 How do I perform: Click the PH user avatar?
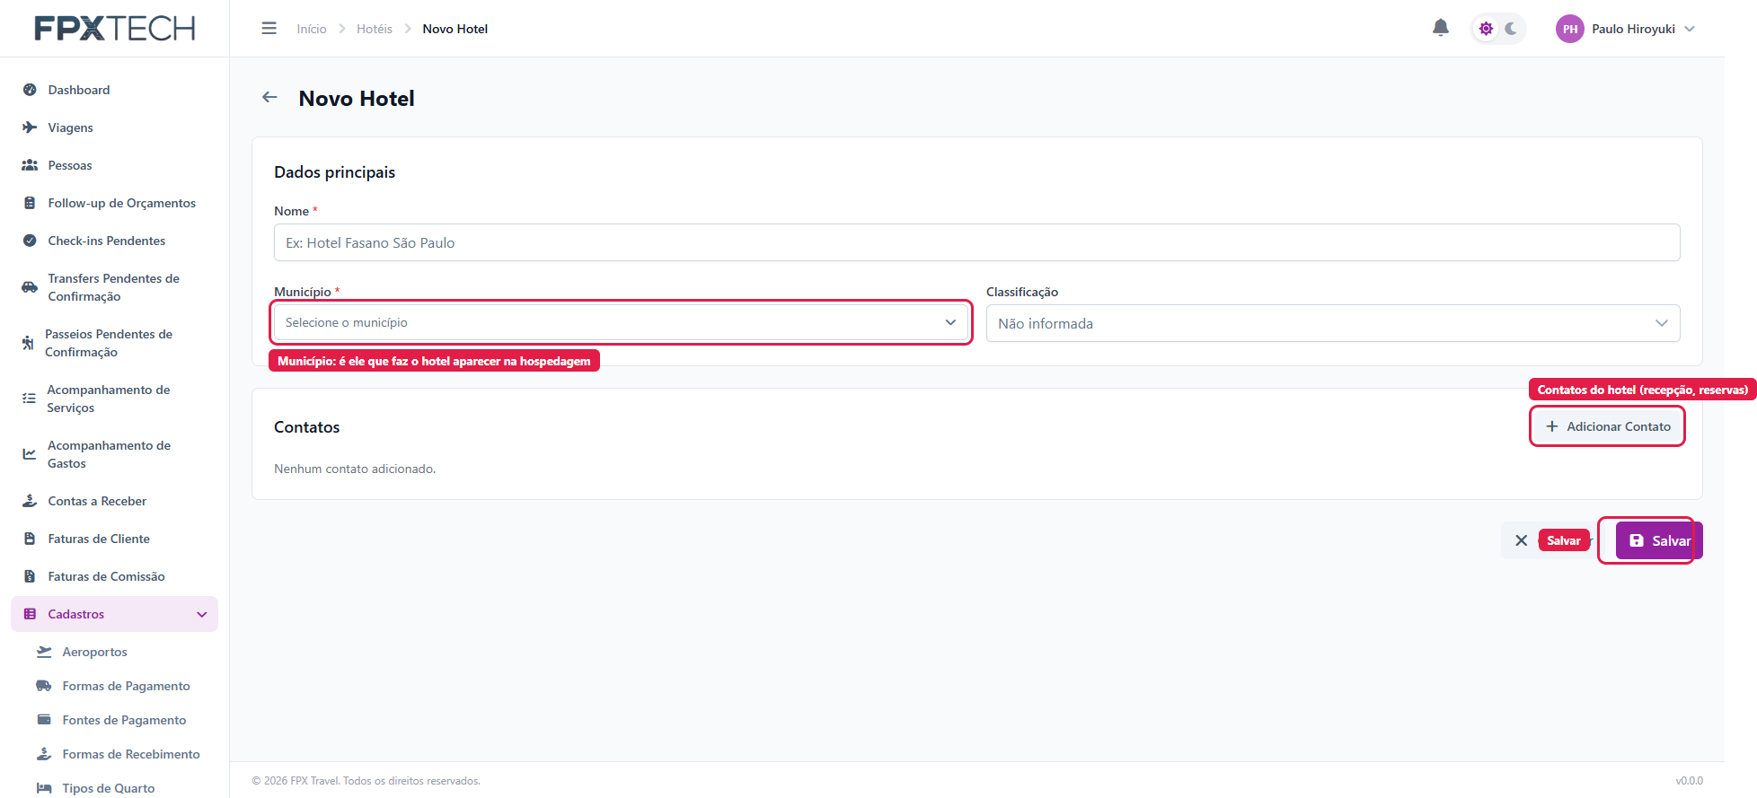[x=1569, y=29]
